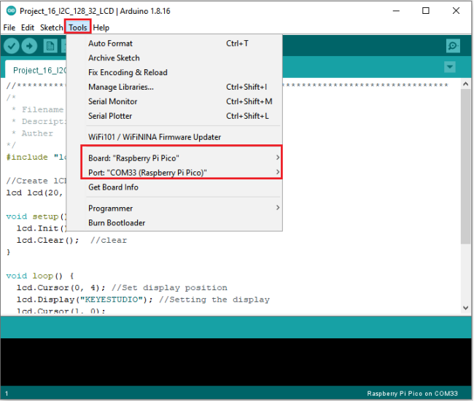Close the open Tools menu
474x401 pixels.
click(78, 28)
